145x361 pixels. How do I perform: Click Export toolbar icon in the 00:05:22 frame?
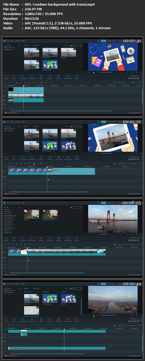pos(77,158)
